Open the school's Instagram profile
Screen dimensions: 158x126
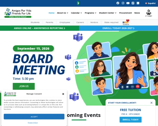tap(123, 3)
